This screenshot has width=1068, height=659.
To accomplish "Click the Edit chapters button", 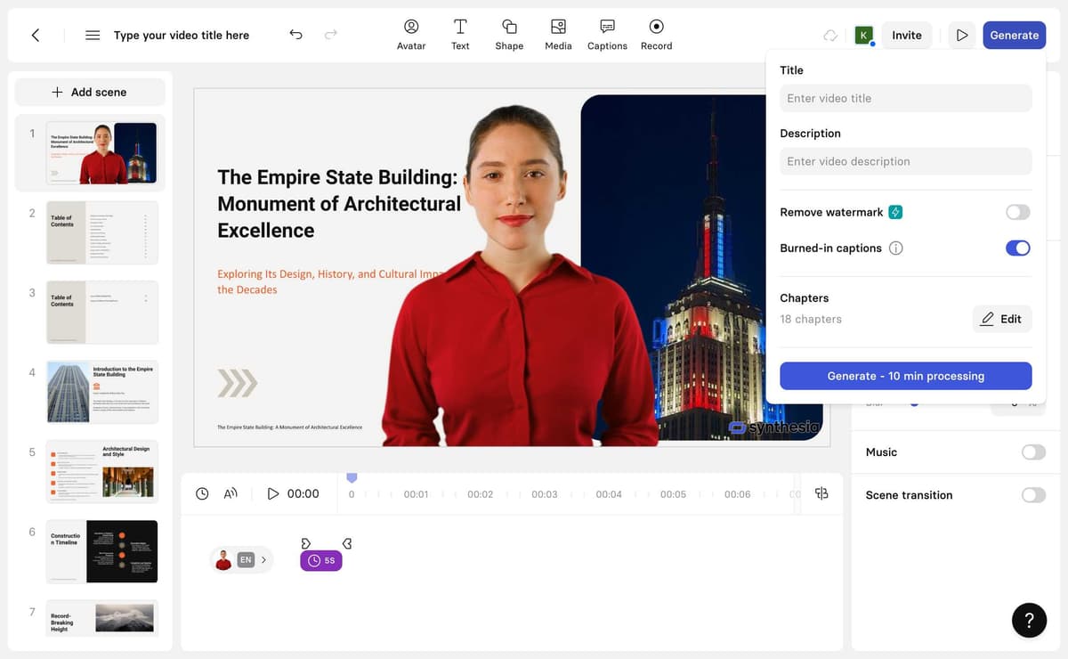I will [x=1002, y=319].
